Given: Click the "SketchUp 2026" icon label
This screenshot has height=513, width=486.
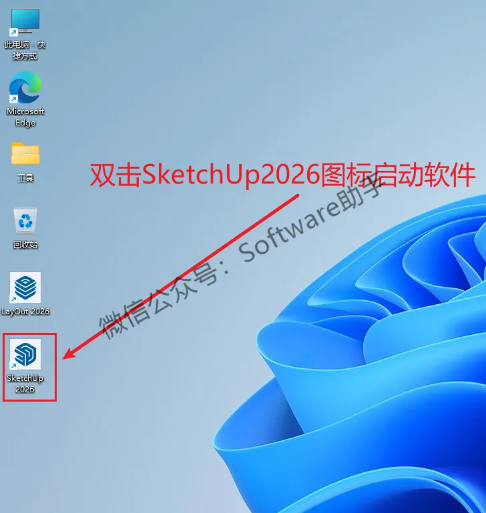Looking at the screenshot, I should coord(25,384).
